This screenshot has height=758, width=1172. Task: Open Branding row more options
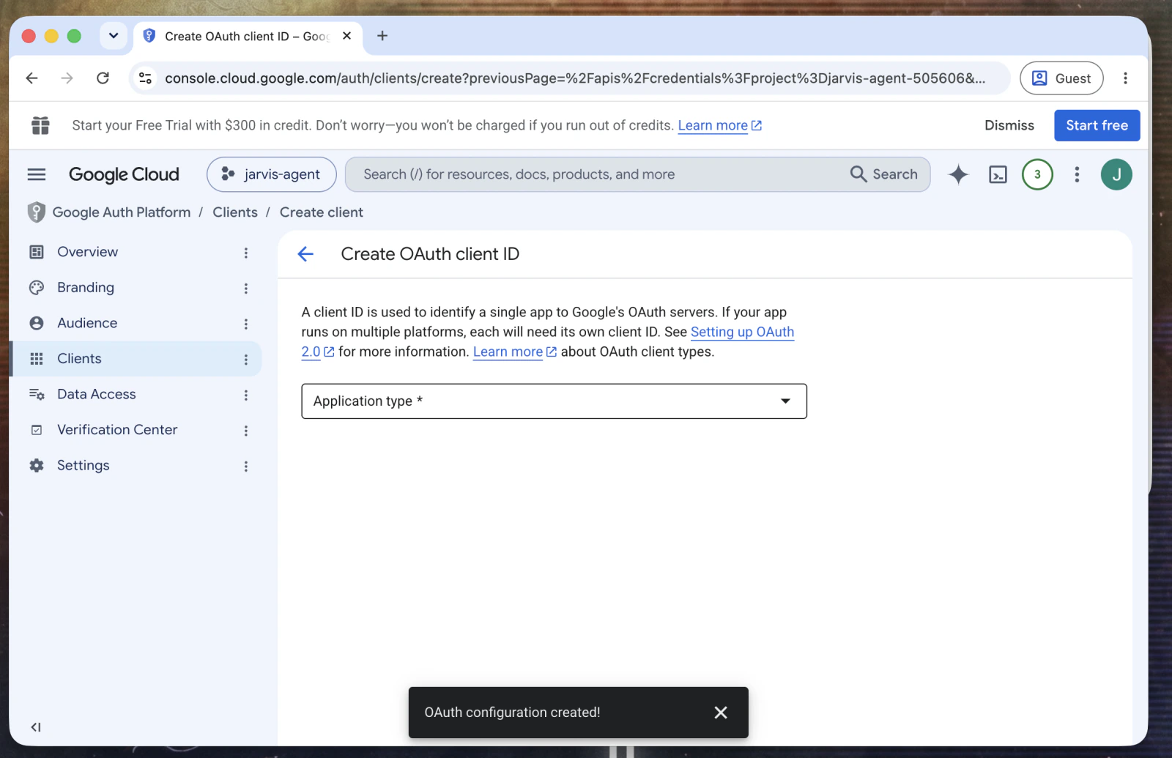click(246, 289)
